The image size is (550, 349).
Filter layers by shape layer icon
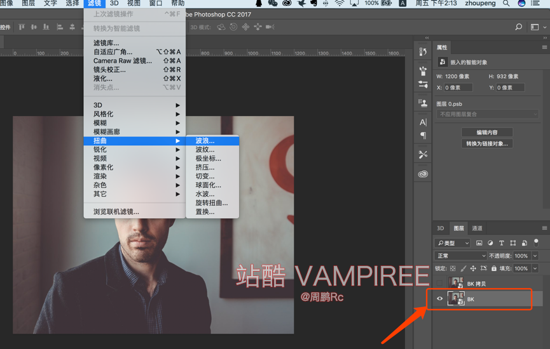coord(513,243)
